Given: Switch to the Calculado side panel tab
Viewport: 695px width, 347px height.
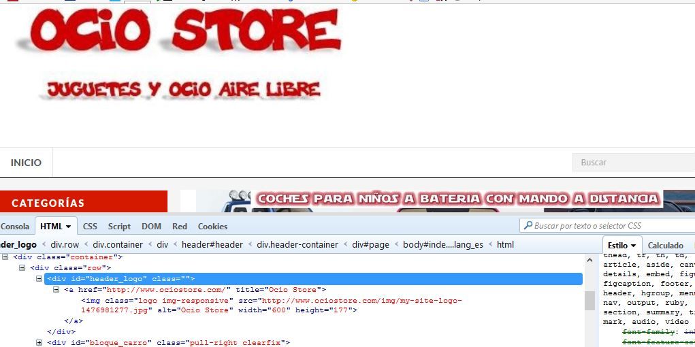Looking at the screenshot, I should (x=665, y=245).
